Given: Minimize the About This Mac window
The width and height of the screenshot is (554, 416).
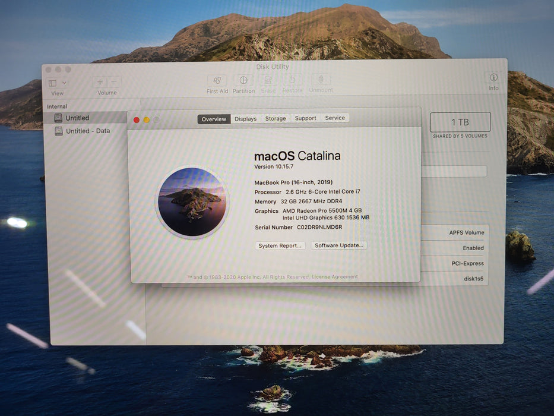Looking at the screenshot, I should 146,120.
